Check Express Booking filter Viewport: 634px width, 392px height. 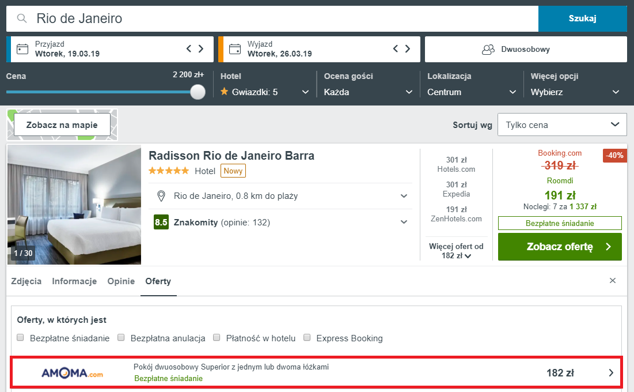pos(307,337)
